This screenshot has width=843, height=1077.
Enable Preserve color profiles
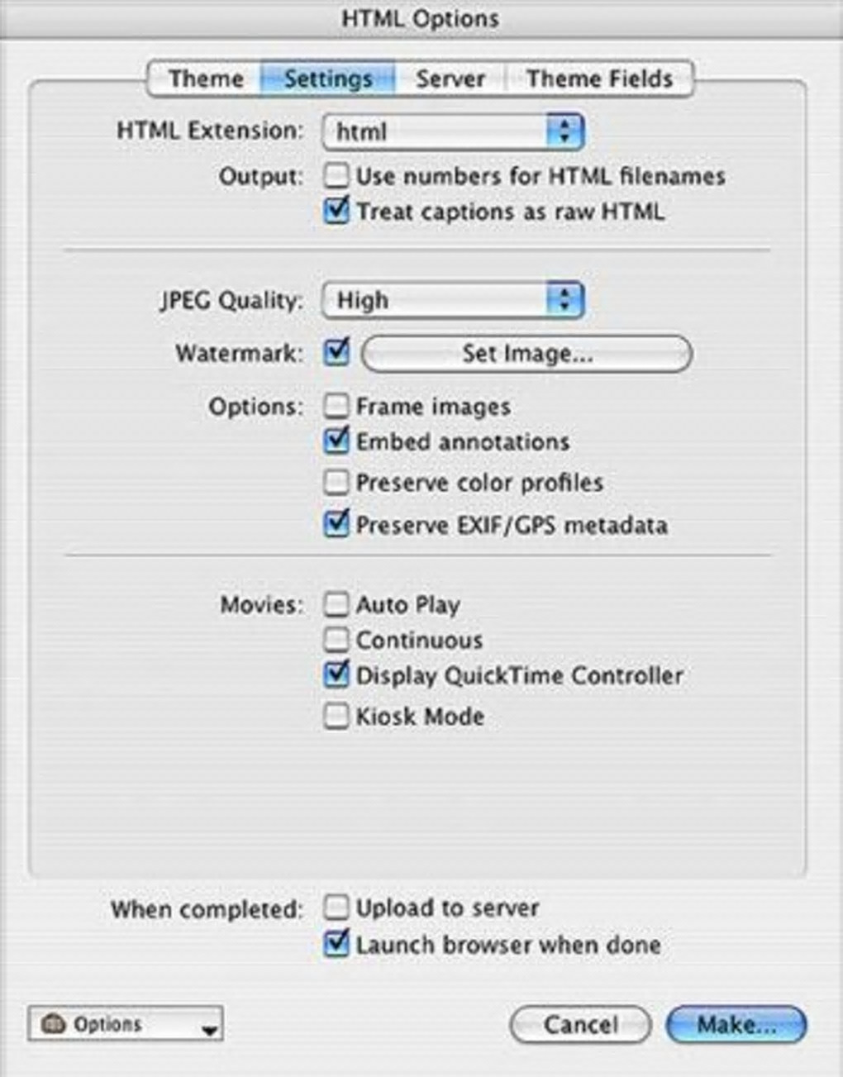(336, 482)
